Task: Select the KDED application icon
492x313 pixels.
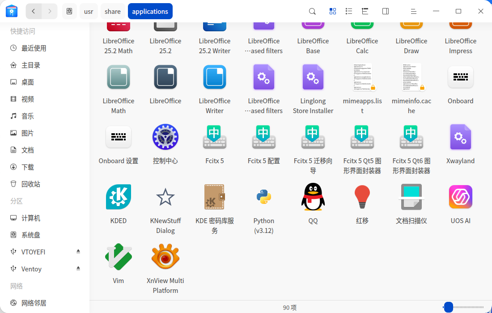Action: click(118, 197)
